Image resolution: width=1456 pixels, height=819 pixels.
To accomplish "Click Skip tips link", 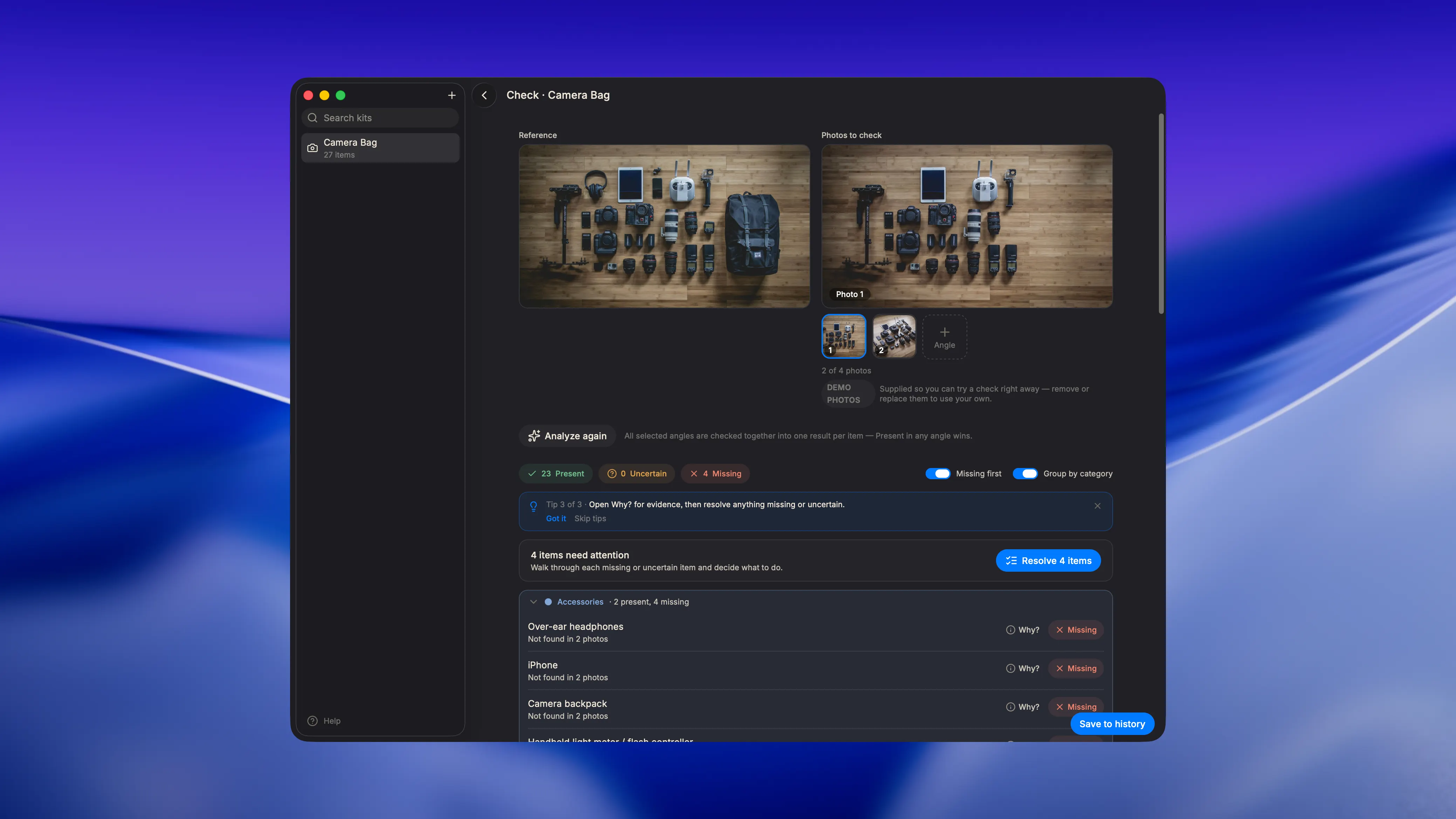I will pyautogui.click(x=590, y=518).
